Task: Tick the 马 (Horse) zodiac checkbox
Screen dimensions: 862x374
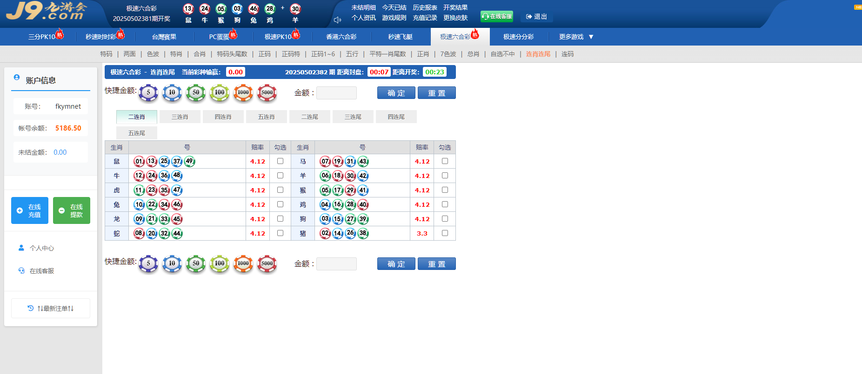Action: [445, 161]
